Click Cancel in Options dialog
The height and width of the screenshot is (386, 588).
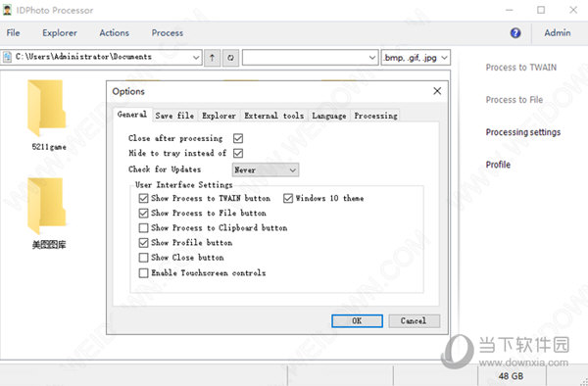(x=414, y=320)
